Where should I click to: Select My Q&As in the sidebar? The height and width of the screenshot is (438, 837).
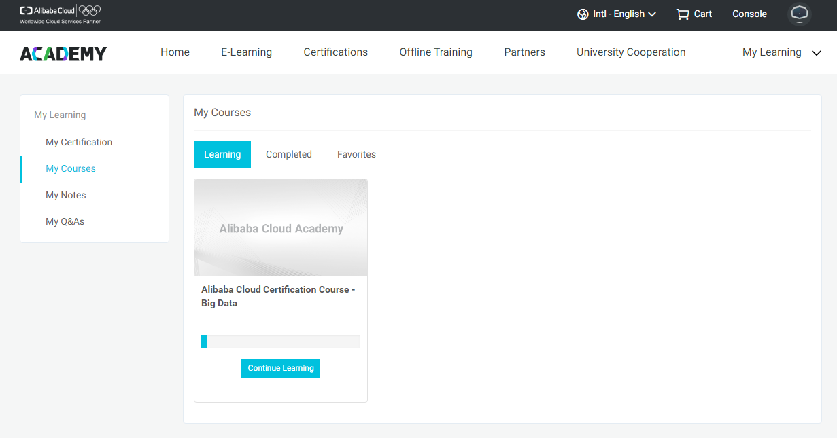click(65, 221)
